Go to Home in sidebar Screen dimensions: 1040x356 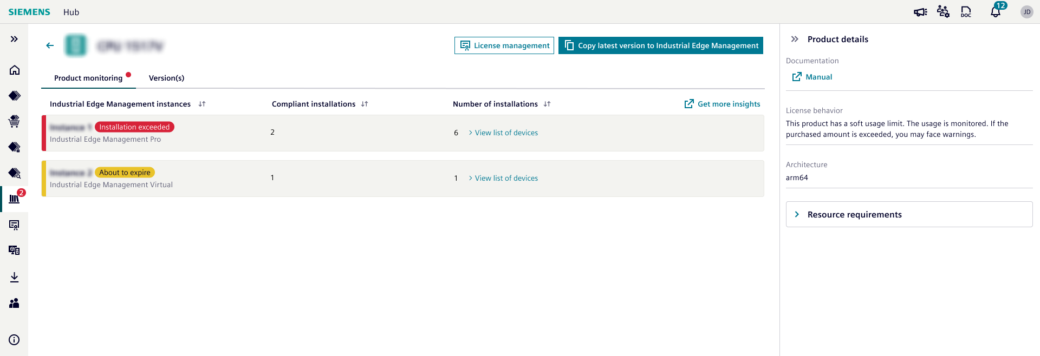(15, 70)
